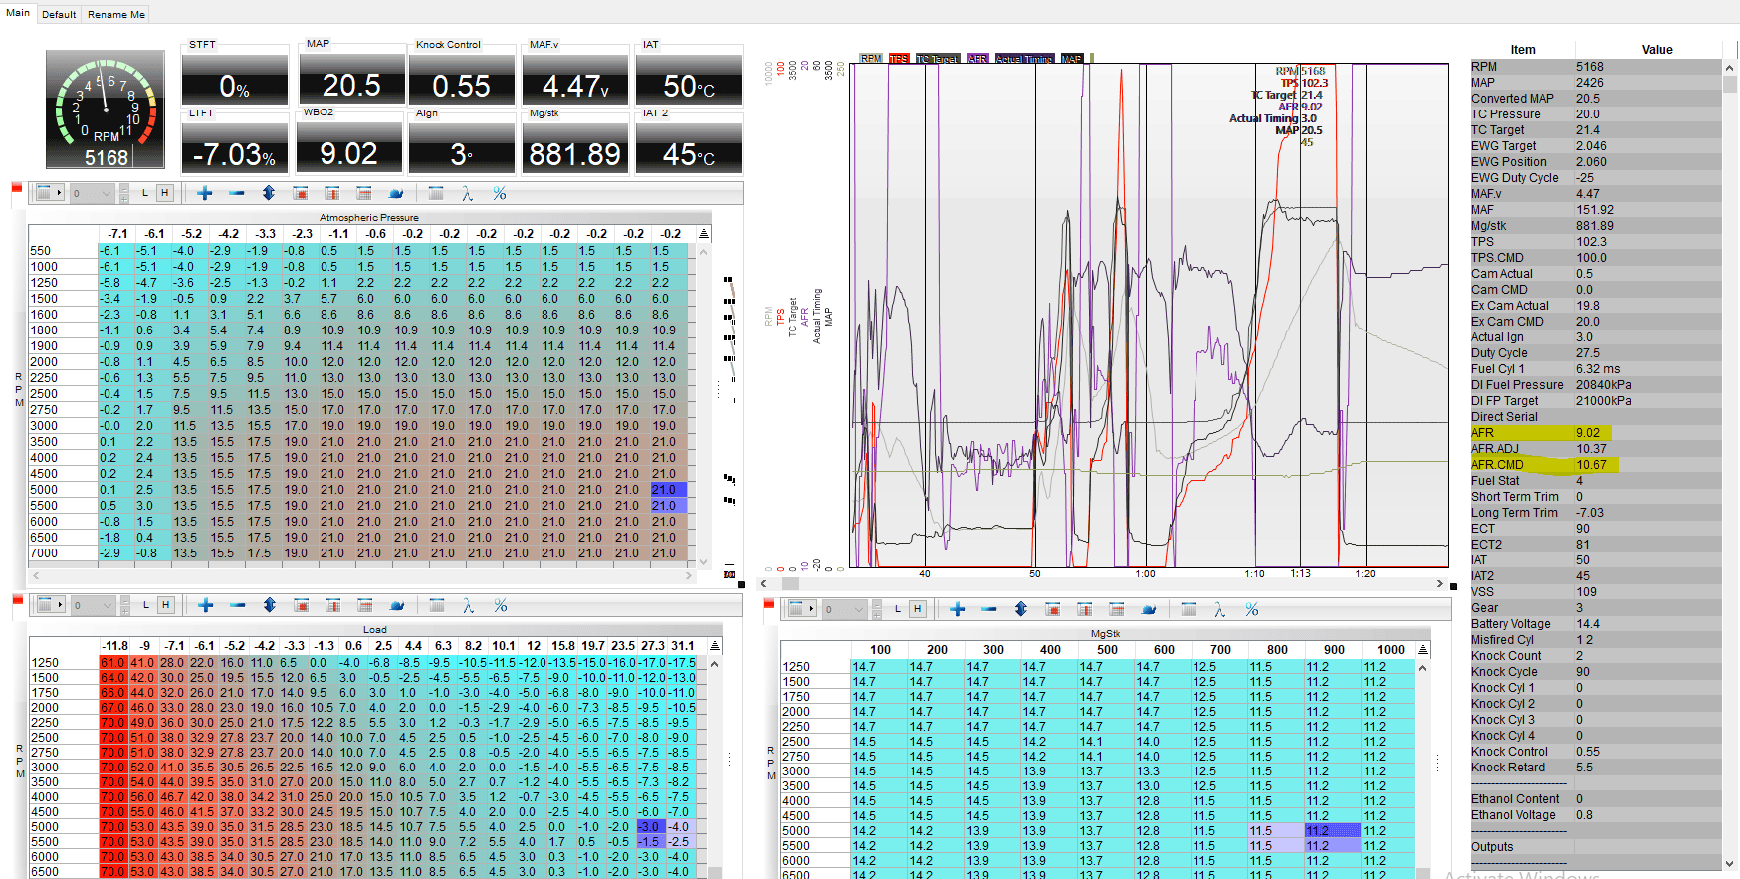Click the plus increment icon above the MgStk table
This screenshot has height=879, width=1740.
(958, 609)
